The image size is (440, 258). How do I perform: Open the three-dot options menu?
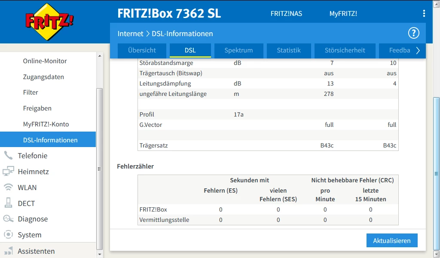pyautogui.click(x=424, y=14)
